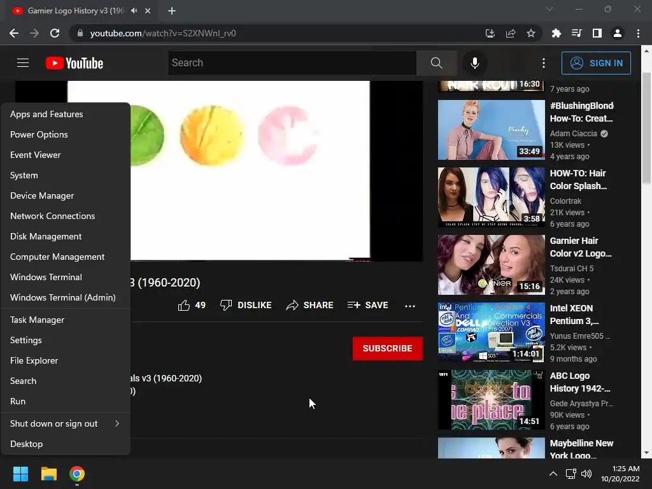This screenshot has width=652, height=489.
Task: Open Power Options
Action: 66,134
